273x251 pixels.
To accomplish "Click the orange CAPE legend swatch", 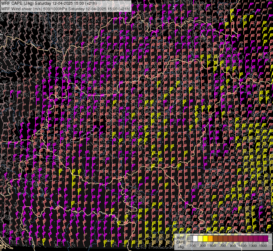I will coord(210,239).
